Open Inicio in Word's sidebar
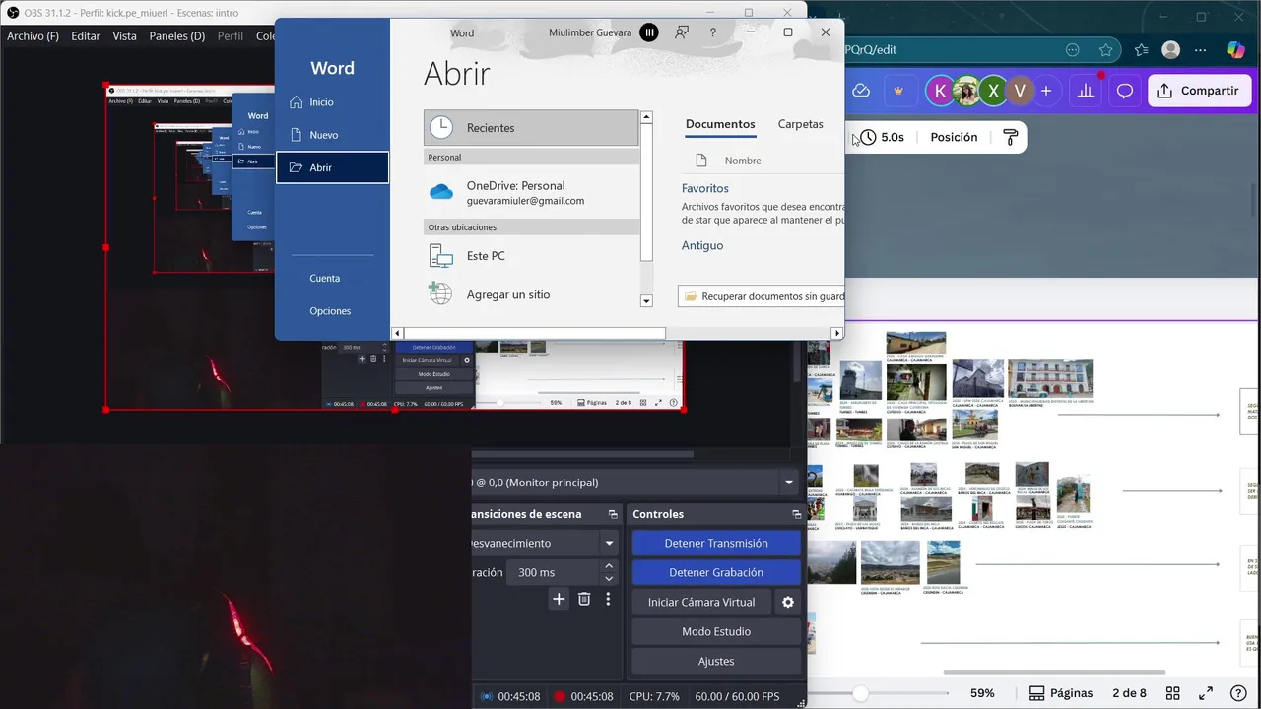 pyautogui.click(x=321, y=102)
